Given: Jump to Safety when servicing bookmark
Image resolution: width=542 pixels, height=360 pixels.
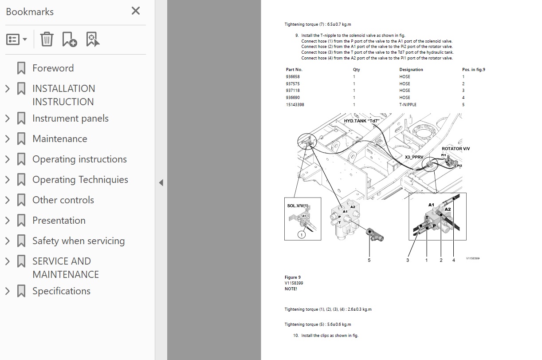Looking at the screenshot, I should coord(79,241).
